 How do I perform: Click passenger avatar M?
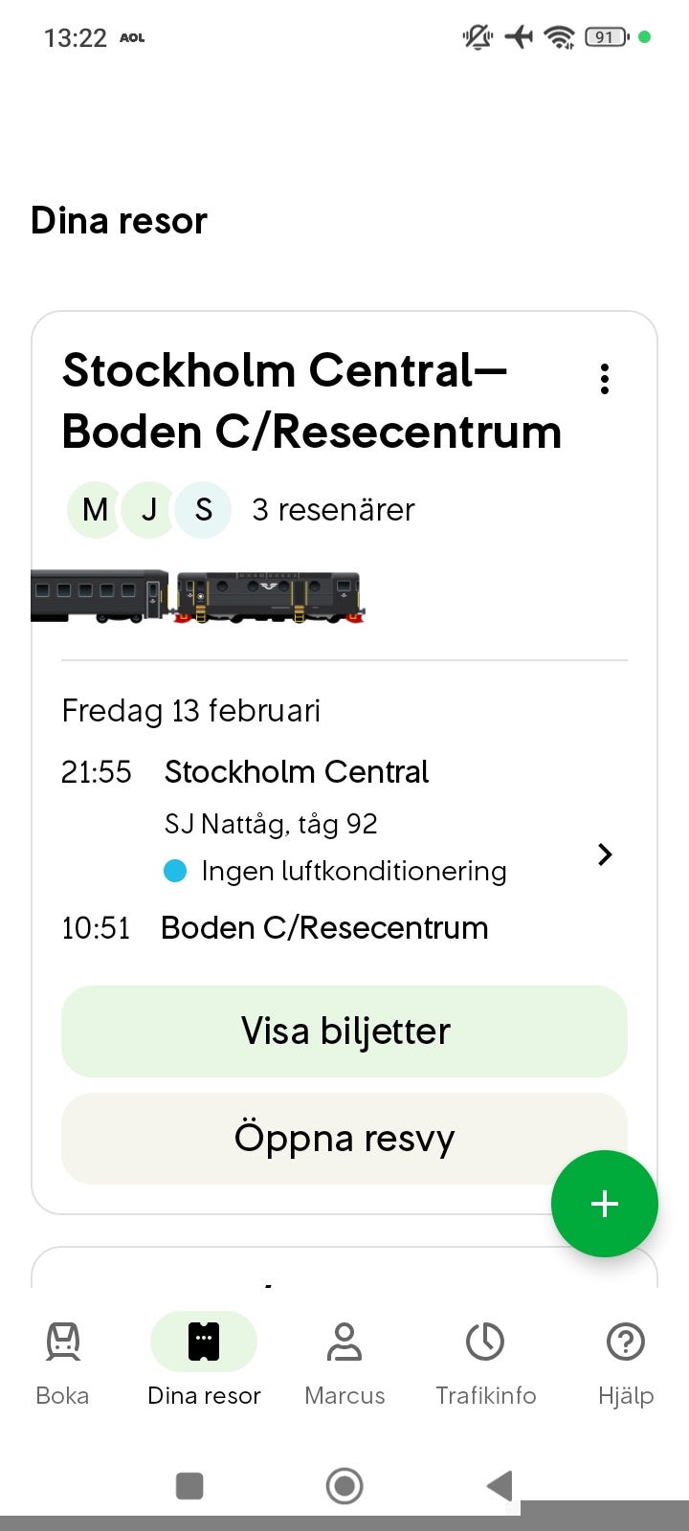pyautogui.click(x=95, y=510)
